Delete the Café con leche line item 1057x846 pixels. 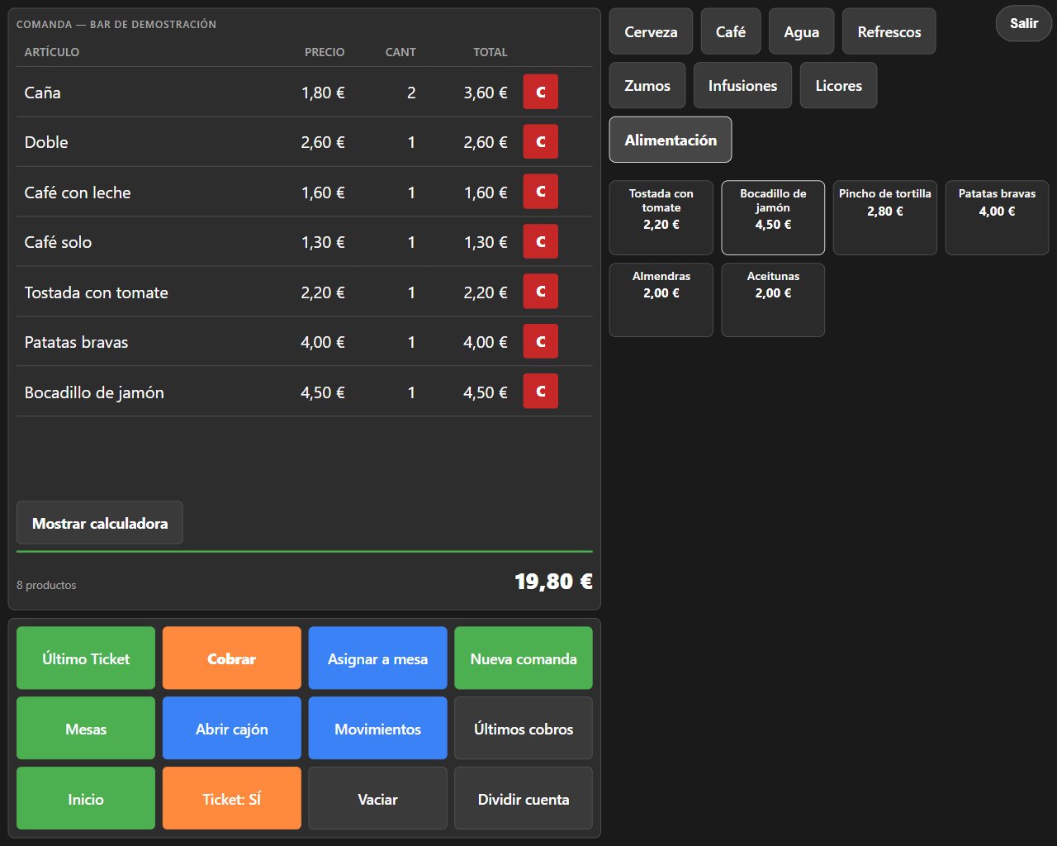(541, 192)
